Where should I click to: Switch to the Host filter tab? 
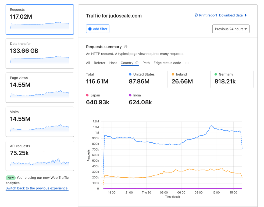tap(113, 63)
